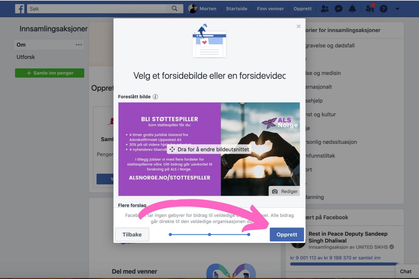Open the ...mfunnstiltak category link

click(320, 156)
